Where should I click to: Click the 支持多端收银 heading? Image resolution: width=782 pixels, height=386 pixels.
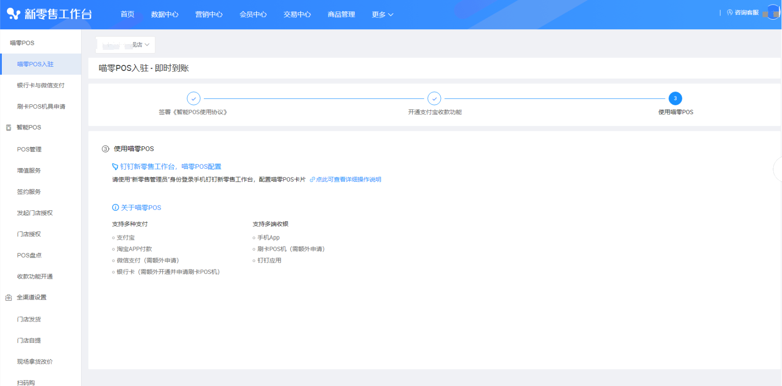point(271,224)
